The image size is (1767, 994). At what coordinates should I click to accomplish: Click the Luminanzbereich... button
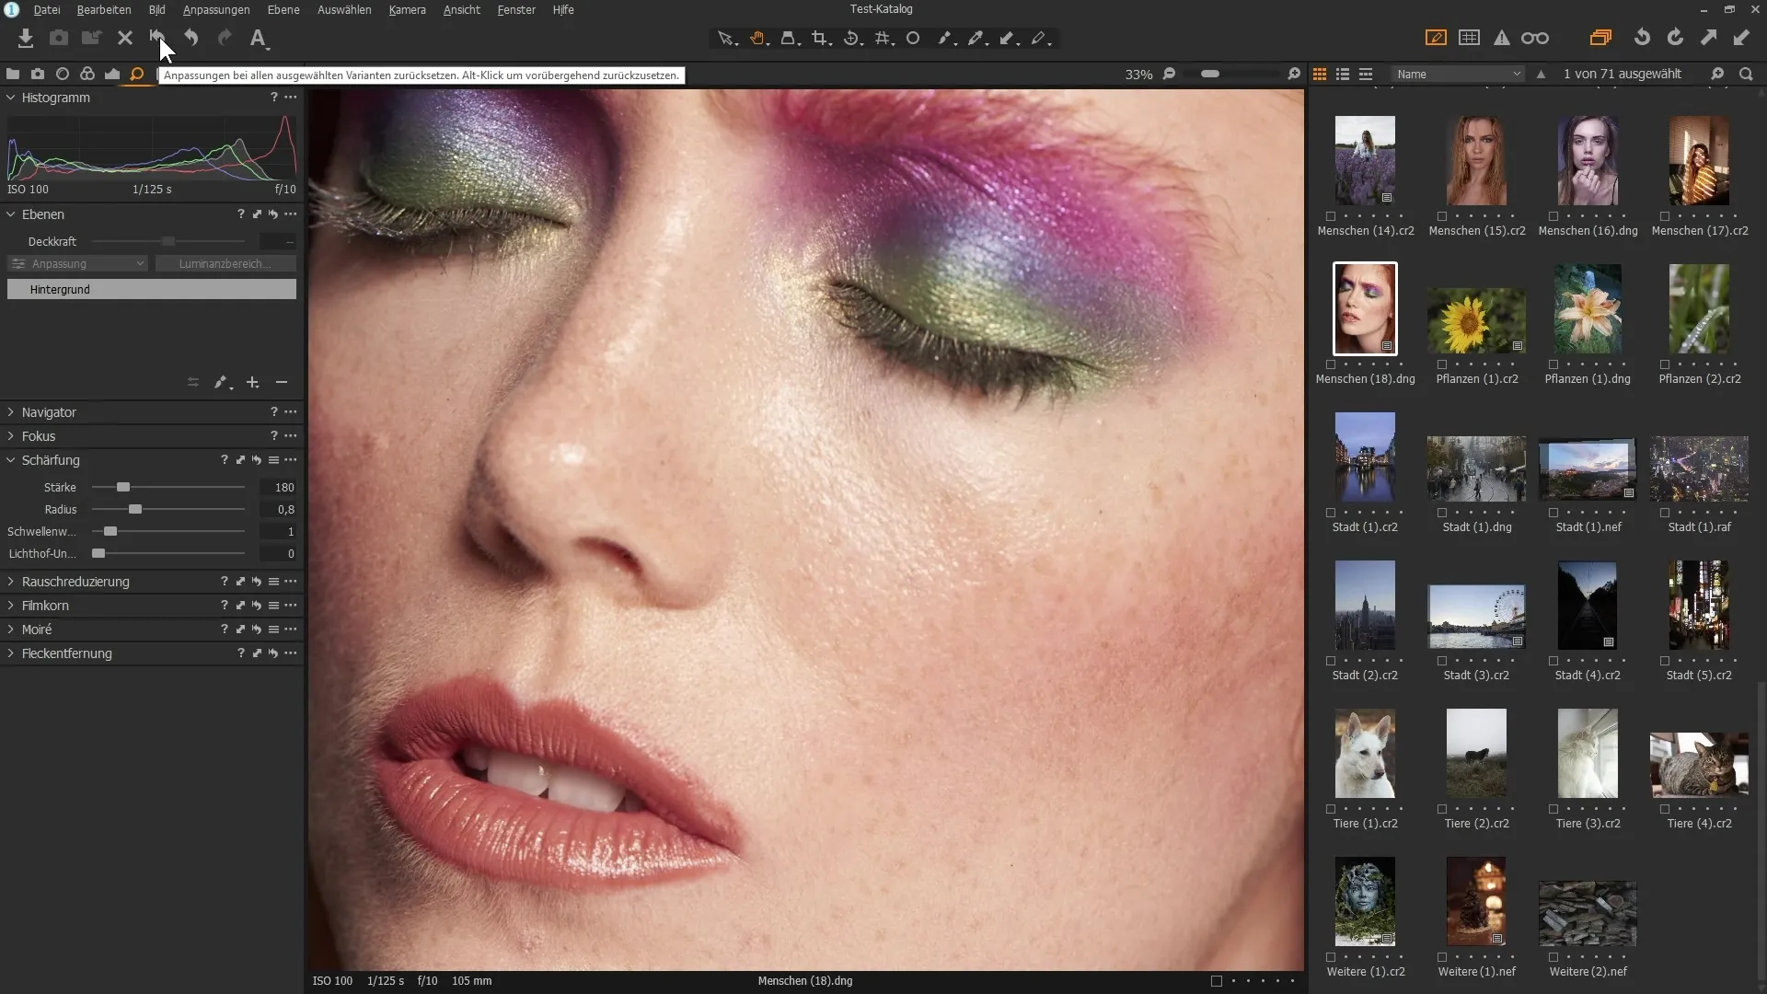click(x=225, y=264)
